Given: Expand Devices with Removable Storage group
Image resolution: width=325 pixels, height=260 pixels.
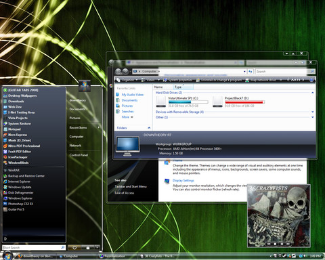Looking at the screenshot, I should coord(313,112).
